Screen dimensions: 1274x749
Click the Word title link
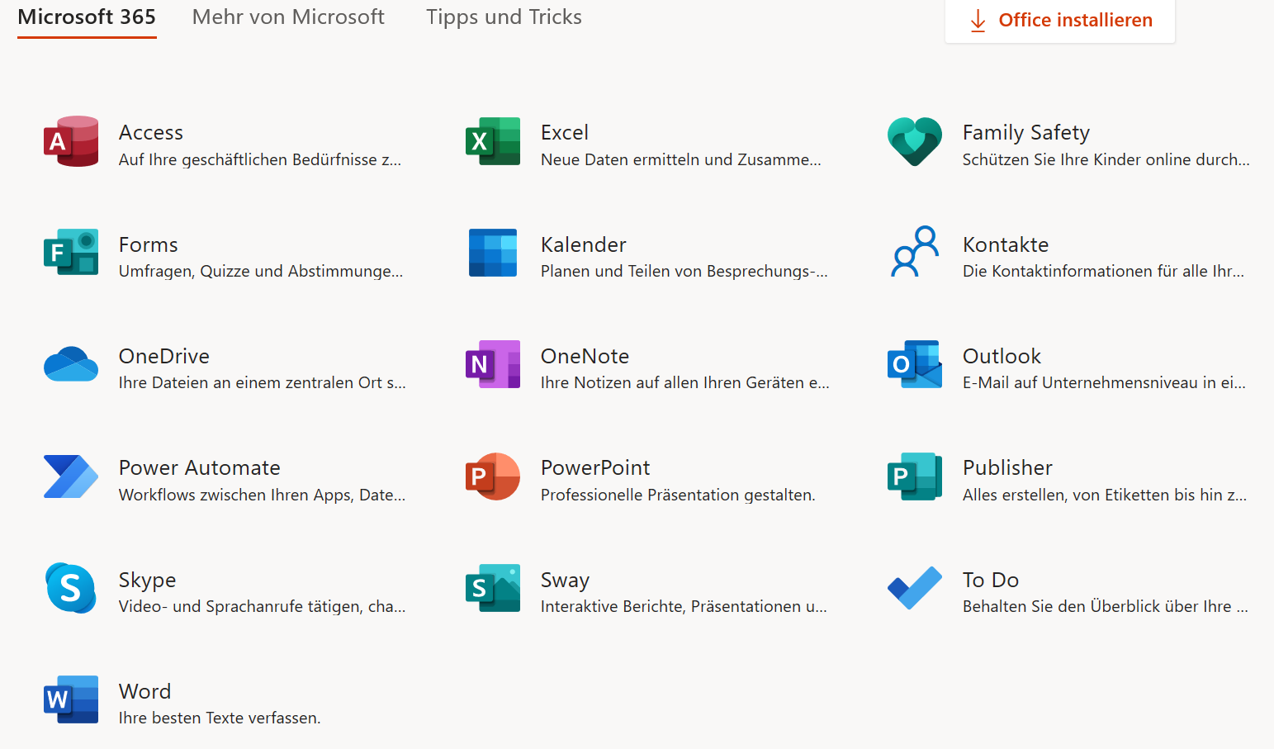coord(145,691)
